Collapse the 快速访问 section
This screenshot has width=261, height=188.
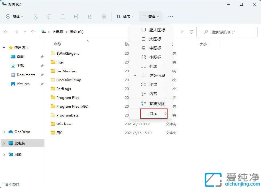[4, 47]
